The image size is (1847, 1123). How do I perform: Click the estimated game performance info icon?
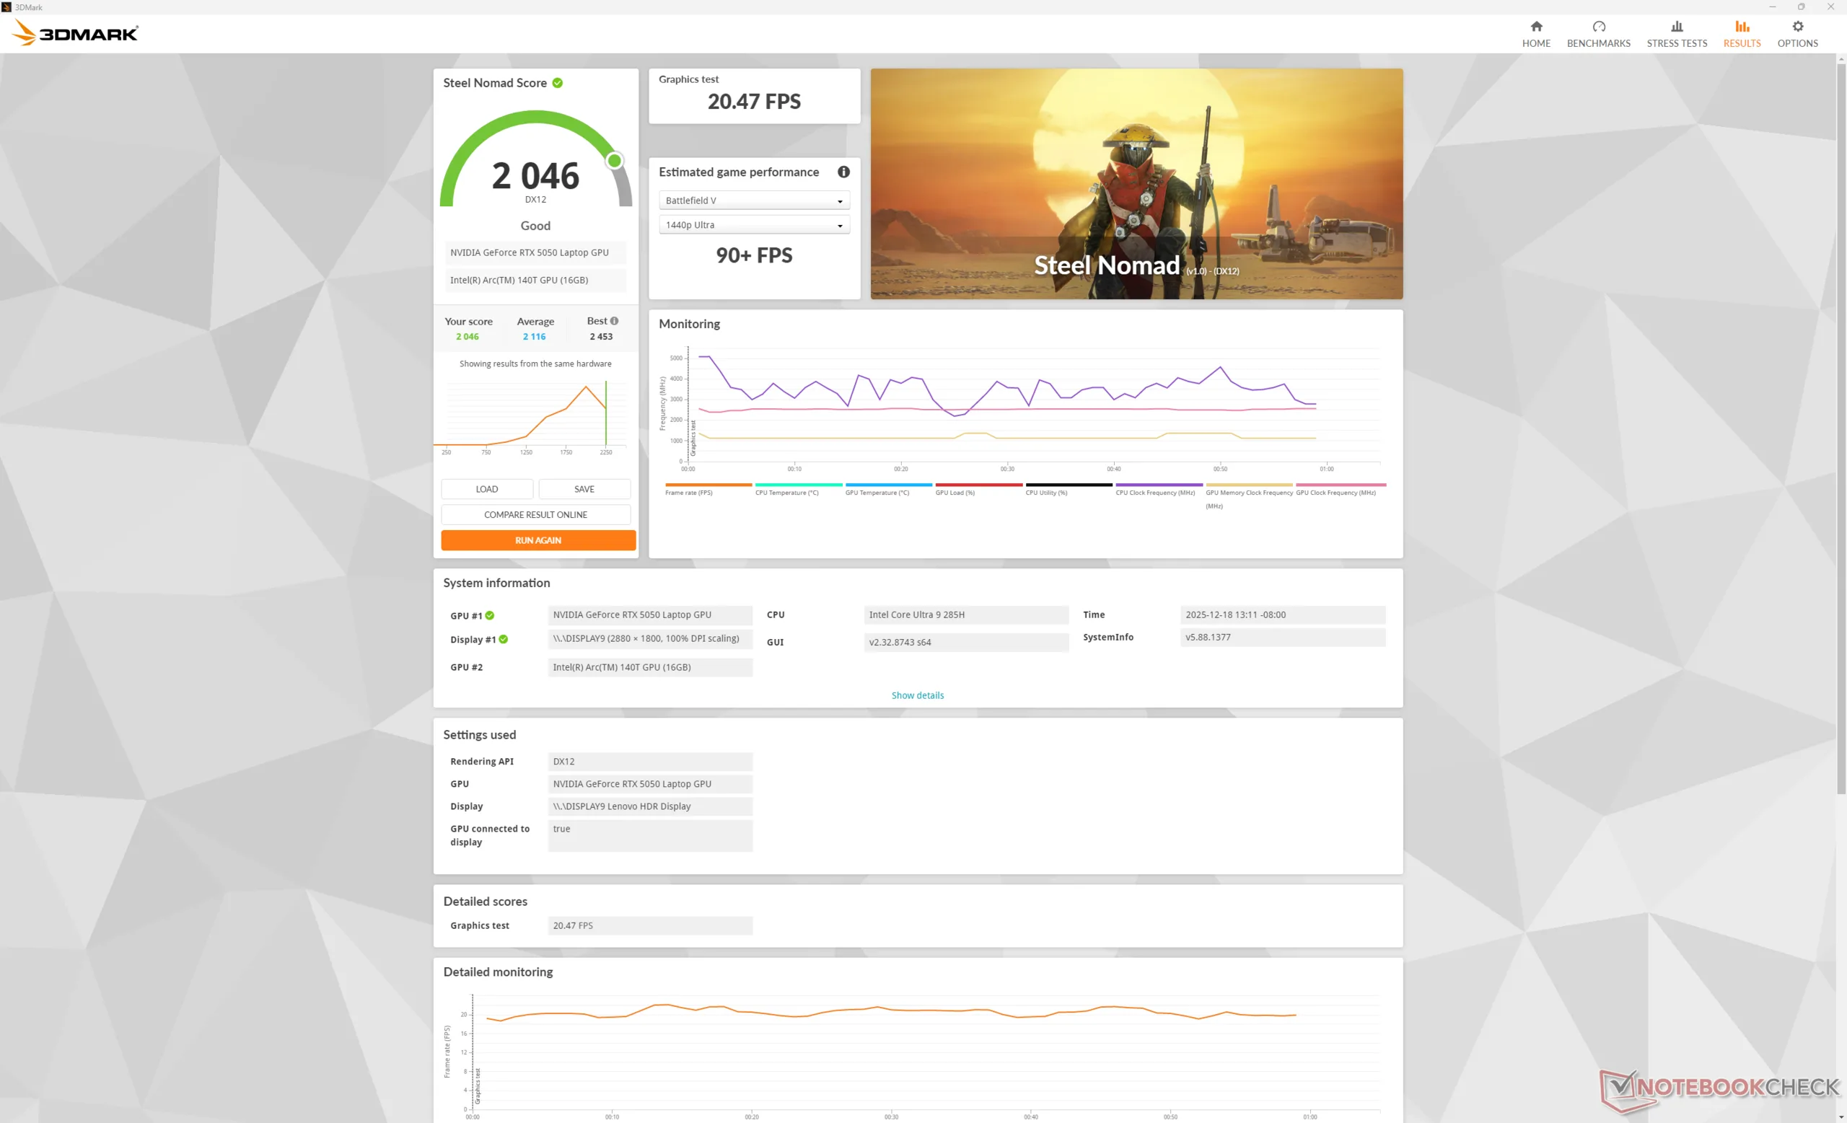click(843, 172)
